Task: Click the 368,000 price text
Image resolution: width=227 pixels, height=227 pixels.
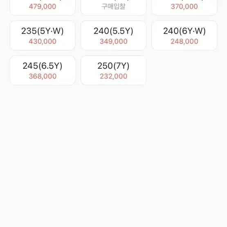Action: [43, 76]
